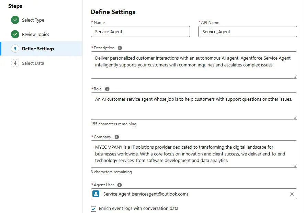
Task: Go to the Review Topics step
Action: click(35, 34)
